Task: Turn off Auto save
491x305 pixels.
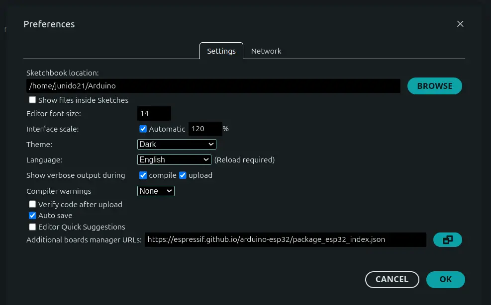Action: (32, 215)
